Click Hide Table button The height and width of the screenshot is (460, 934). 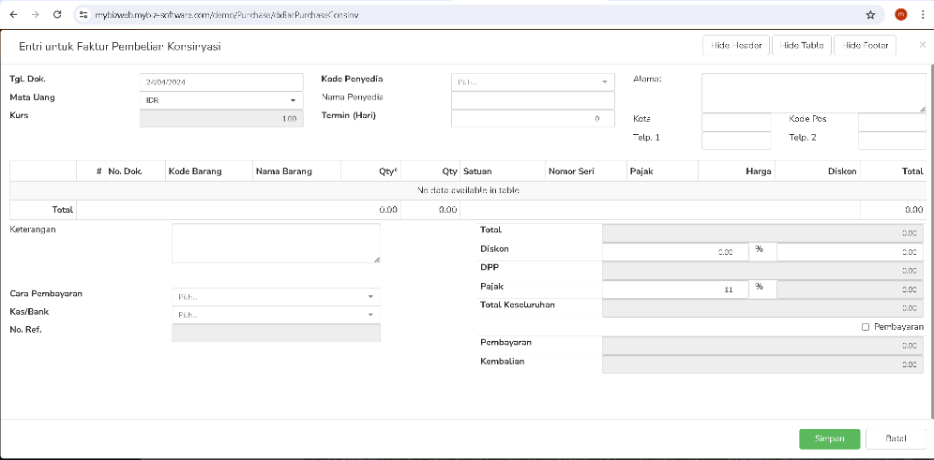point(801,45)
